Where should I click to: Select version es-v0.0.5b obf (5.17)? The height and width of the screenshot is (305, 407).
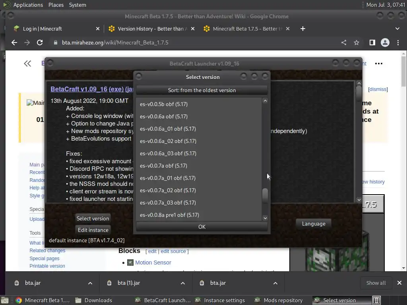[x=199, y=104]
